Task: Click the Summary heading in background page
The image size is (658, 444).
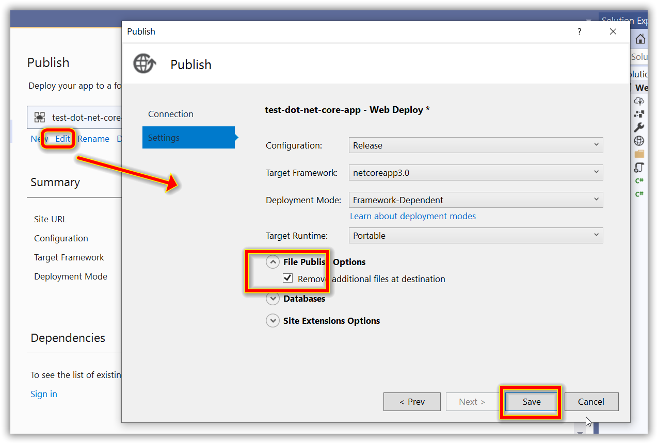Action: [55, 182]
